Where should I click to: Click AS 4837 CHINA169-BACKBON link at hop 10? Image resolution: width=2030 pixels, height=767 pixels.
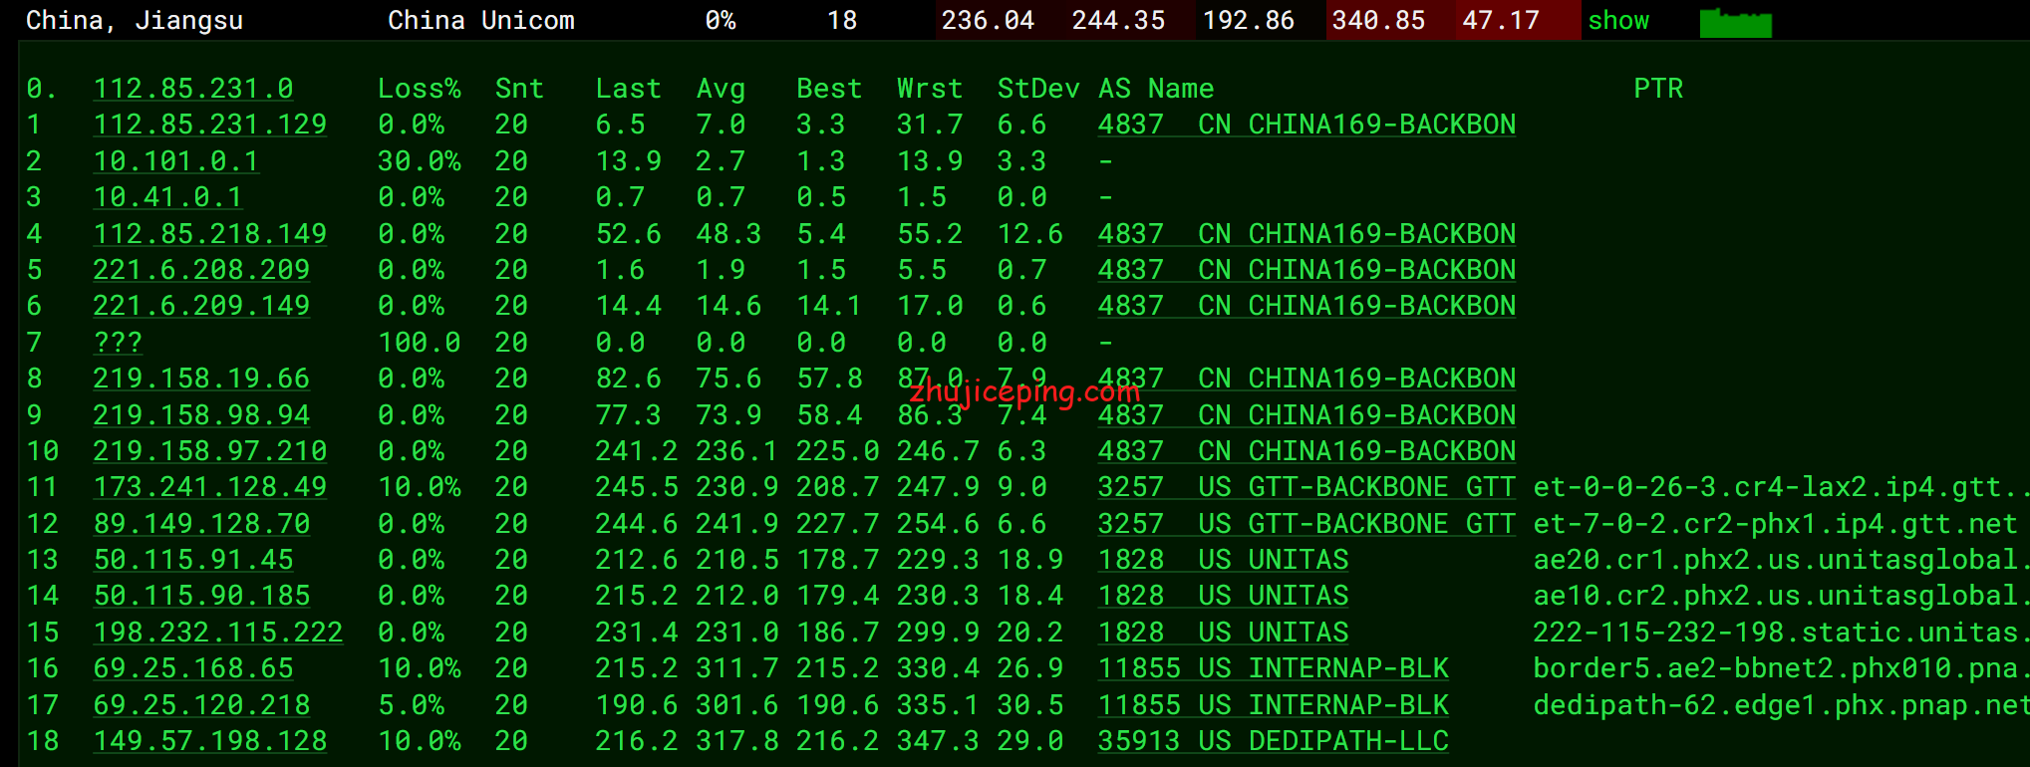click(x=1306, y=451)
